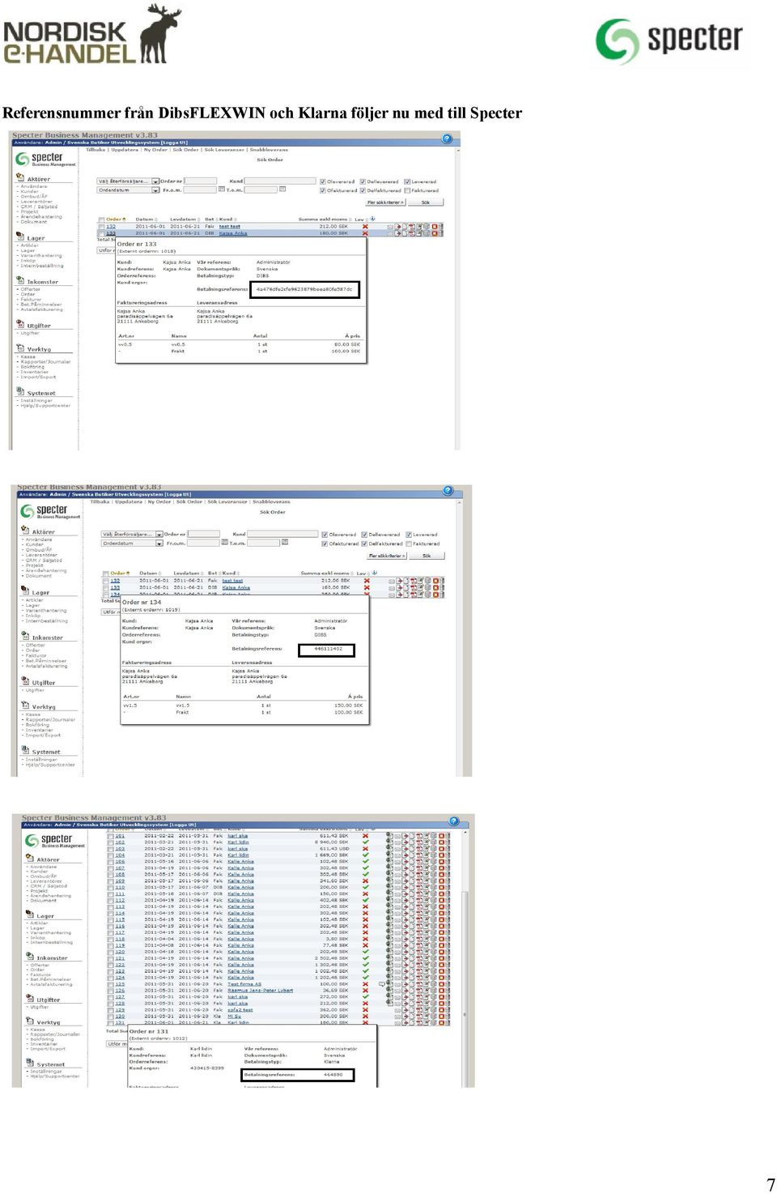The width and height of the screenshot is (777, 1194).
Task: Focus Order nr field, Order 133 screenshot
Action: [201, 181]
